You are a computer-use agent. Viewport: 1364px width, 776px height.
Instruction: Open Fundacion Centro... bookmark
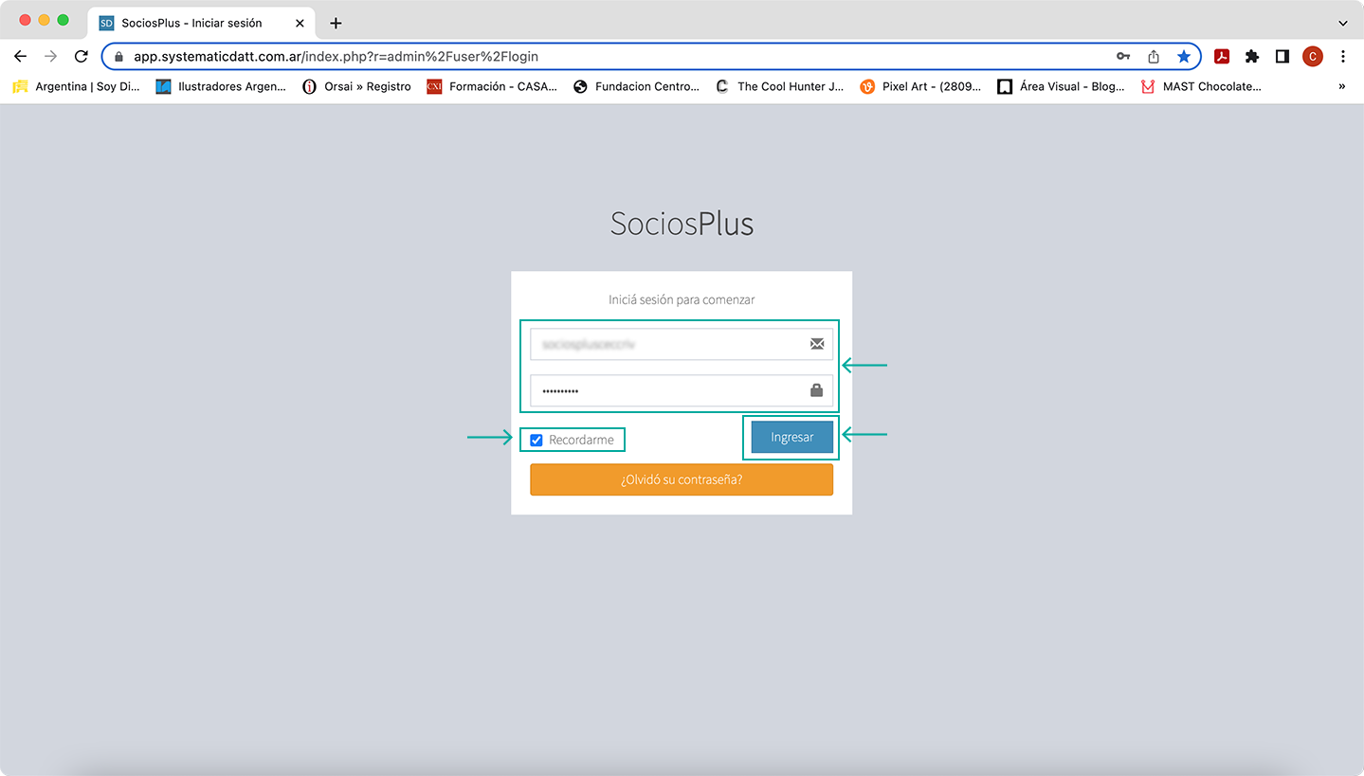tap(637, 86)
